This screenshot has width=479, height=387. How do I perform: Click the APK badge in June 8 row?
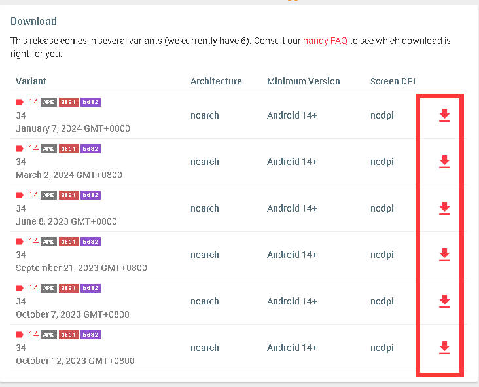point(48,195)
